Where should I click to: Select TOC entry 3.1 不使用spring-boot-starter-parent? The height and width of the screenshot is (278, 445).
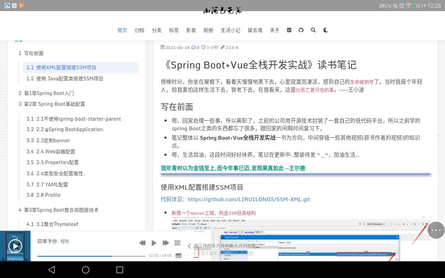point(74,119)
